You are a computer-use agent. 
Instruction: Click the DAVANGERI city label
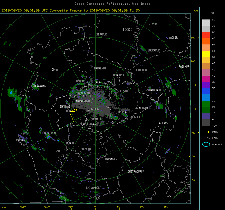112,159
